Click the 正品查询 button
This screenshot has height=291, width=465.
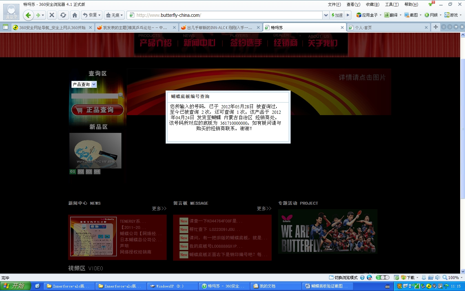(98, 110)
